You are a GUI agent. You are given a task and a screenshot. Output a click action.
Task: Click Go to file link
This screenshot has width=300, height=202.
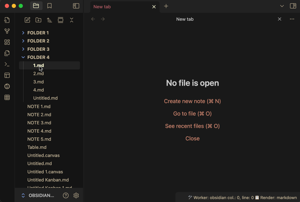pyautogui.click(x=192, y=114)
